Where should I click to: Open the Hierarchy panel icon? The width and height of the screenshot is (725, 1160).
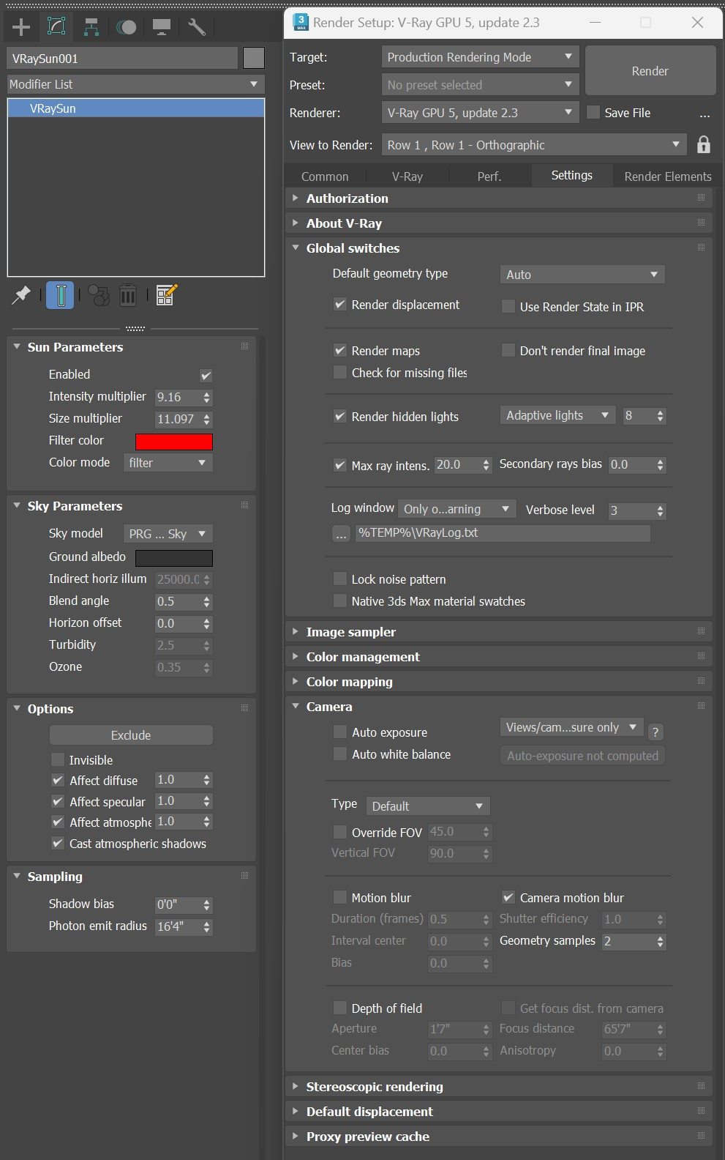tap(91, 27)
